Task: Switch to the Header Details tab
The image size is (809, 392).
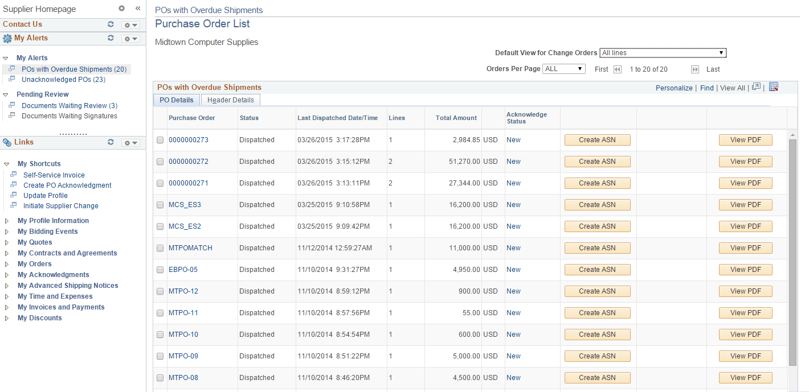Action: click(x=230, y=100)
